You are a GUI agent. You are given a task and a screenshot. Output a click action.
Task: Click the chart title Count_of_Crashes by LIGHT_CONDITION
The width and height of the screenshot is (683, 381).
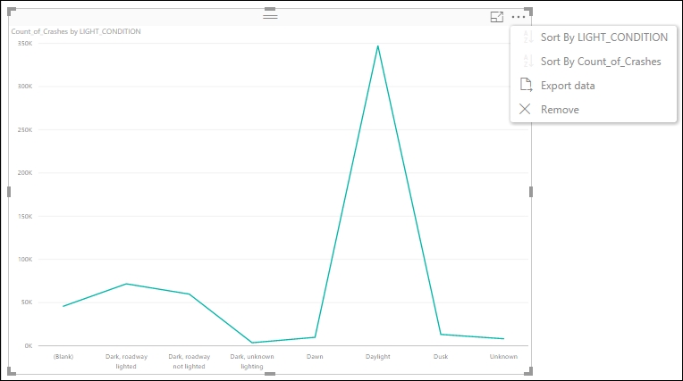(x=76, y=31)
